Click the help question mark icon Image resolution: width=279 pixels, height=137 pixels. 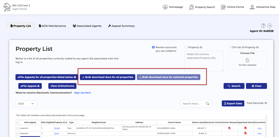pos(263,26)
